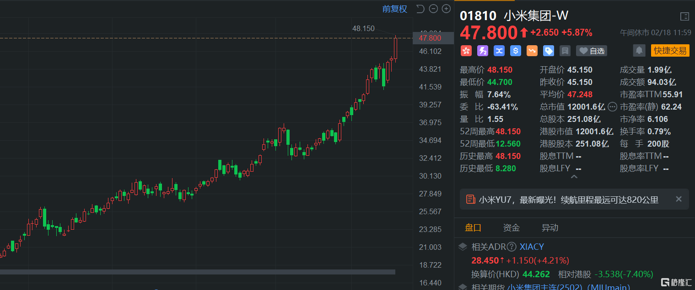The width and height of the screenshot is (695, 290).
Task: Click the Hong Kong market flag icon
Action: [466, 51]
